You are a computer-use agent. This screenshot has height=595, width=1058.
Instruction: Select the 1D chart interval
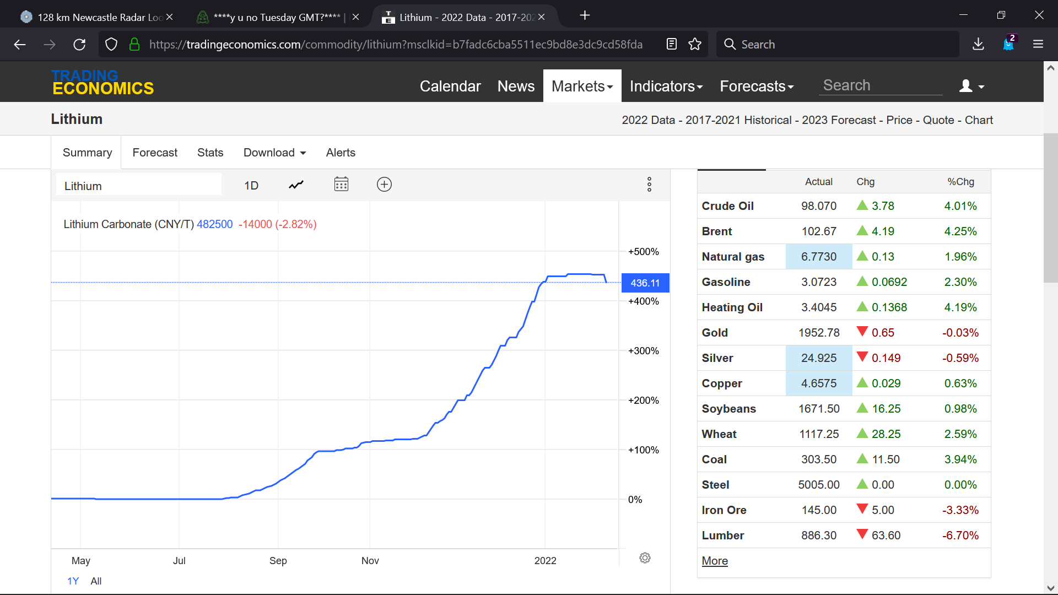(251, 186)
